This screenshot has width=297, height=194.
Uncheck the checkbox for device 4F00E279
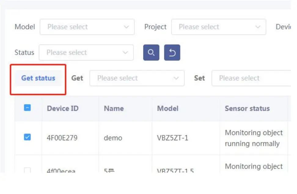point(27,137)
